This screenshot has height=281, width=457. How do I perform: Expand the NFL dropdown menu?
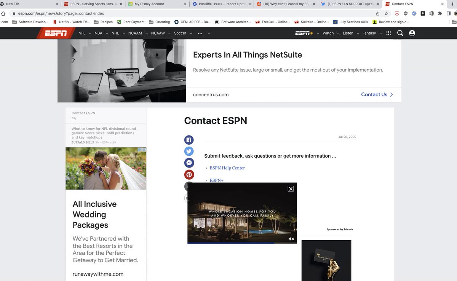tap(90, 34)
